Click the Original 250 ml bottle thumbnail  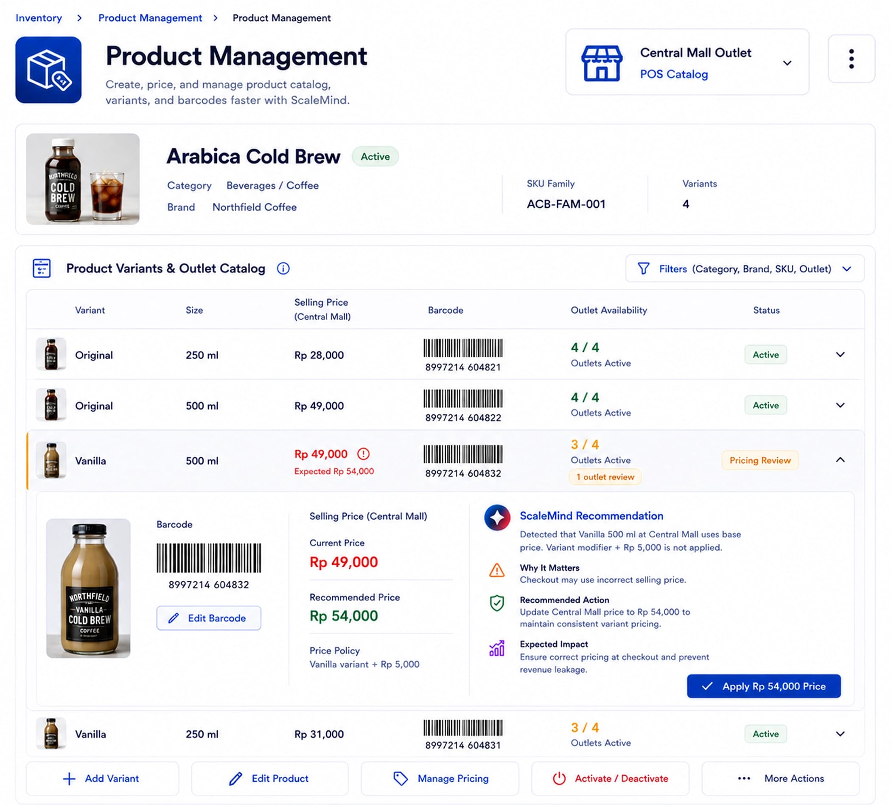51,354
